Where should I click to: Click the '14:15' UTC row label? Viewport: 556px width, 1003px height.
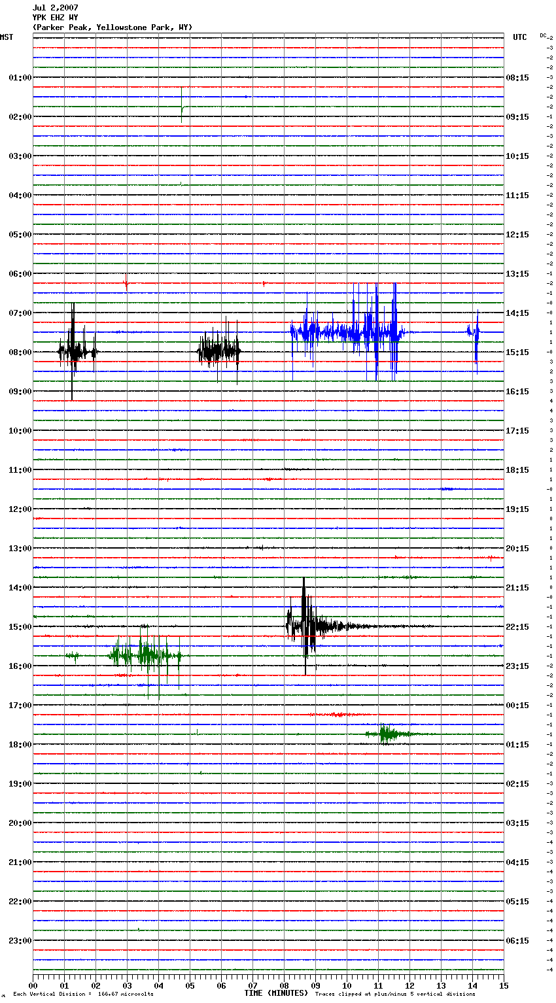point(517,313)
